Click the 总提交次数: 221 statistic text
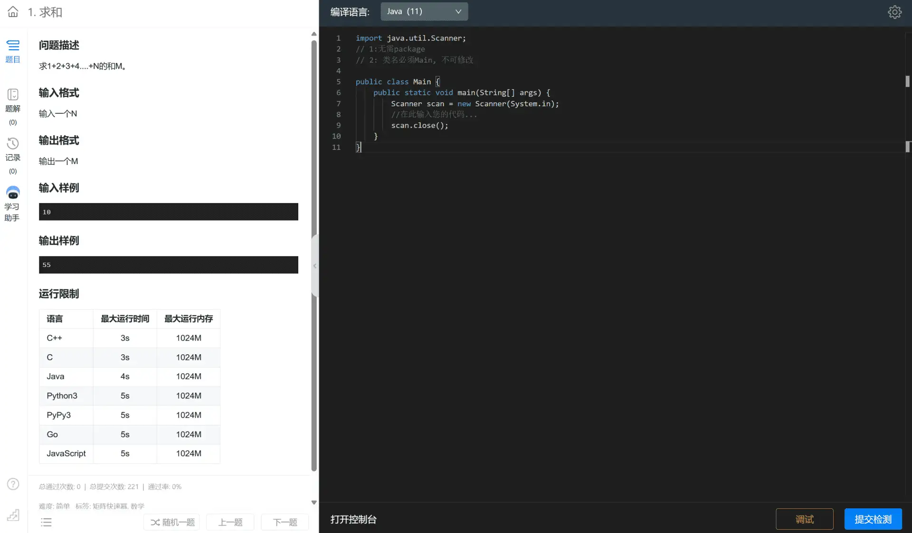 114,487
